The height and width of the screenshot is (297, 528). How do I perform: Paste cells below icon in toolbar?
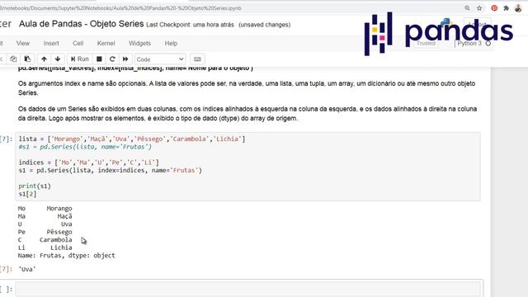pos(27,59)
